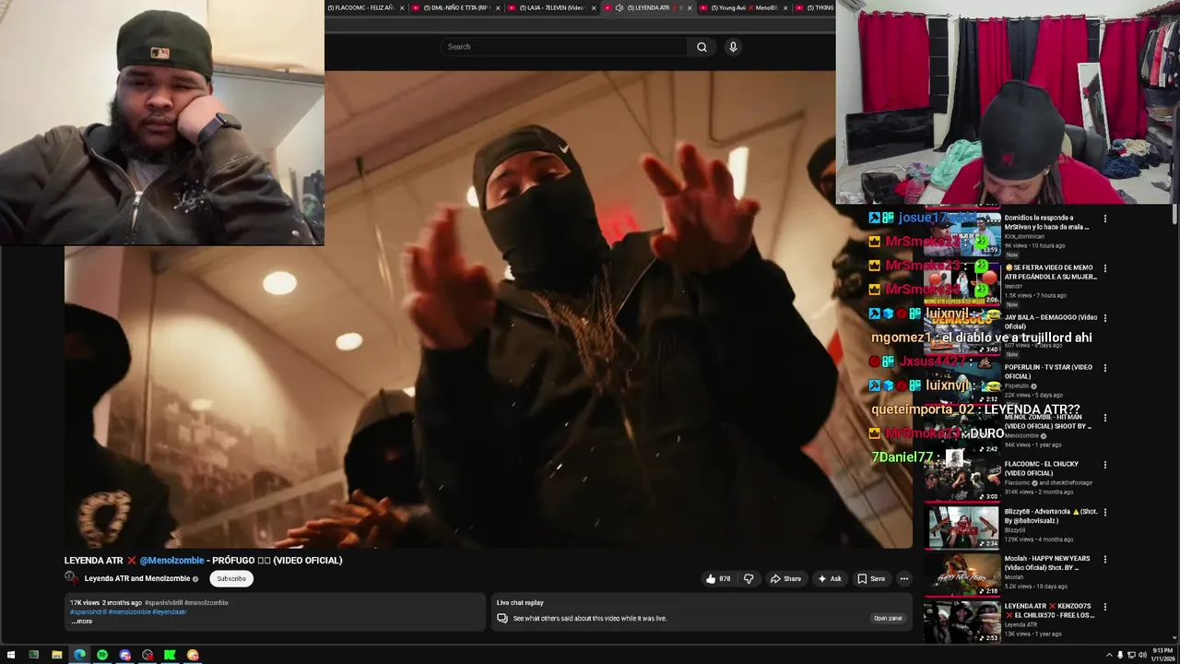Image resolution: width=1180 pixels, height=664 pixels.
Task: Switch to the LAJA - 7ELEVEN tab
Action: coord(549,7)
